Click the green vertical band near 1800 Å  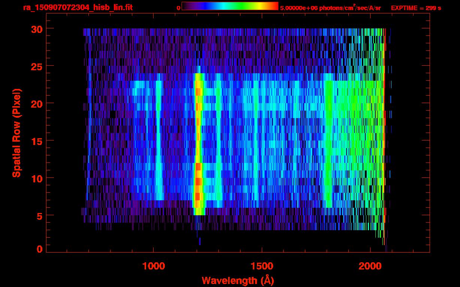pos(329,142)
